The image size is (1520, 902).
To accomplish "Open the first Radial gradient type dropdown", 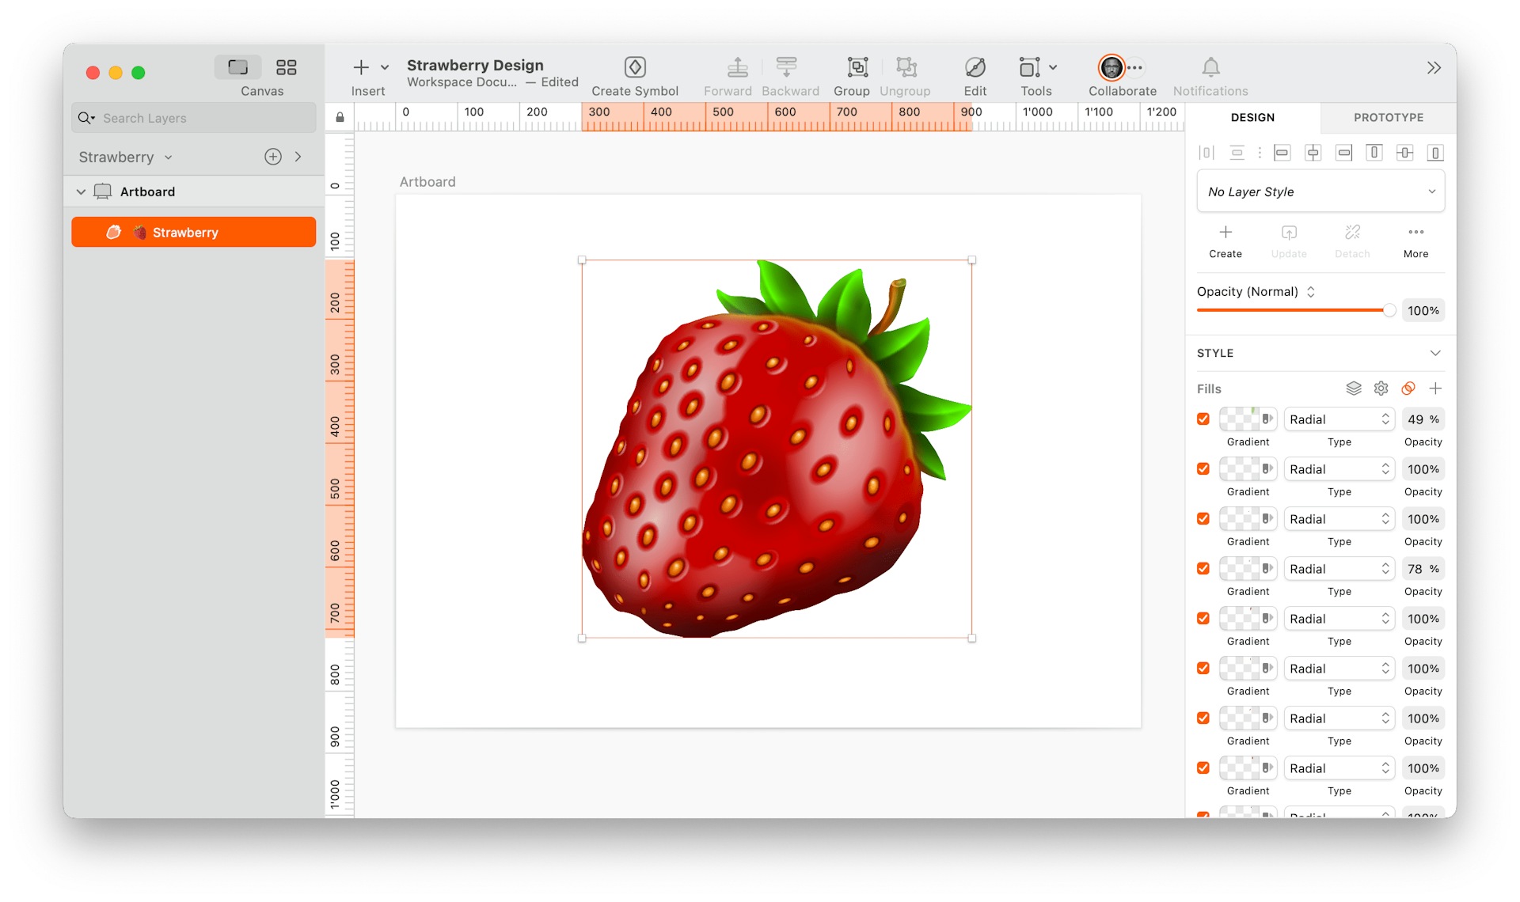I will click(x=1339, y=419).
